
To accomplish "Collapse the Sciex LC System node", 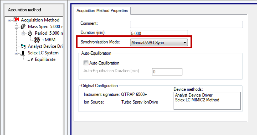I will click(17, 53).
